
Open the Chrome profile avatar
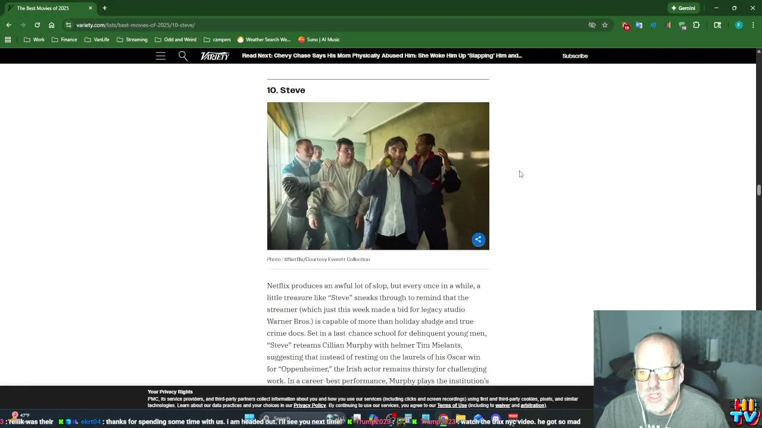pyautogui.click(x=739, y=25)
